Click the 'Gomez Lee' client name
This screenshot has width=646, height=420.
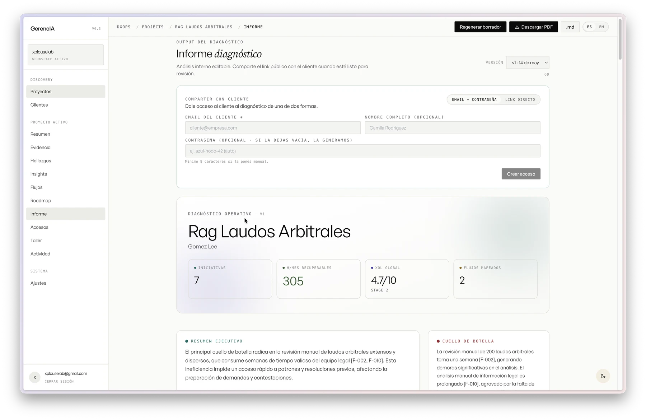(x=202, y=247)
